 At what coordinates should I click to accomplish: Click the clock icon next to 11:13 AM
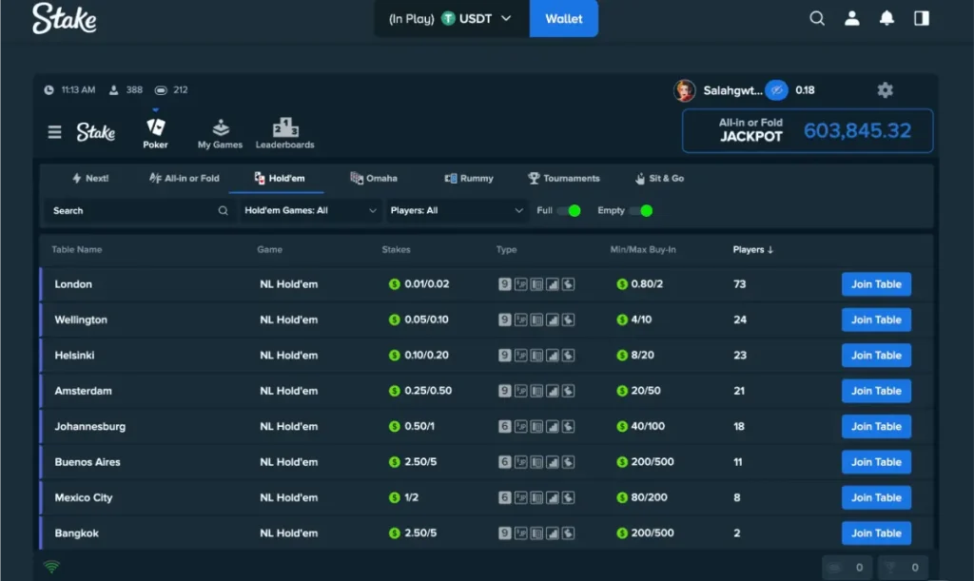(49, 90)
